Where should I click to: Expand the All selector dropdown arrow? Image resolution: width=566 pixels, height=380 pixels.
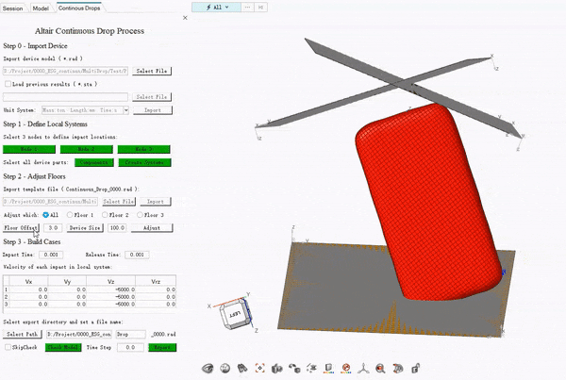pyautogui.click(x=227, y=8)
